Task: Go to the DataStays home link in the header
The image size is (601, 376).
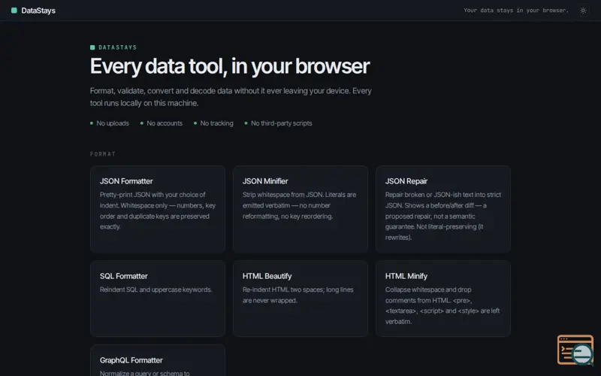Action: point(33,11)
